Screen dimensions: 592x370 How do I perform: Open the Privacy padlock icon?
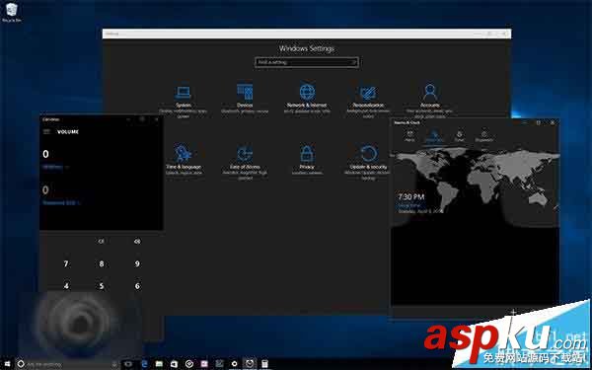[307, 154]
